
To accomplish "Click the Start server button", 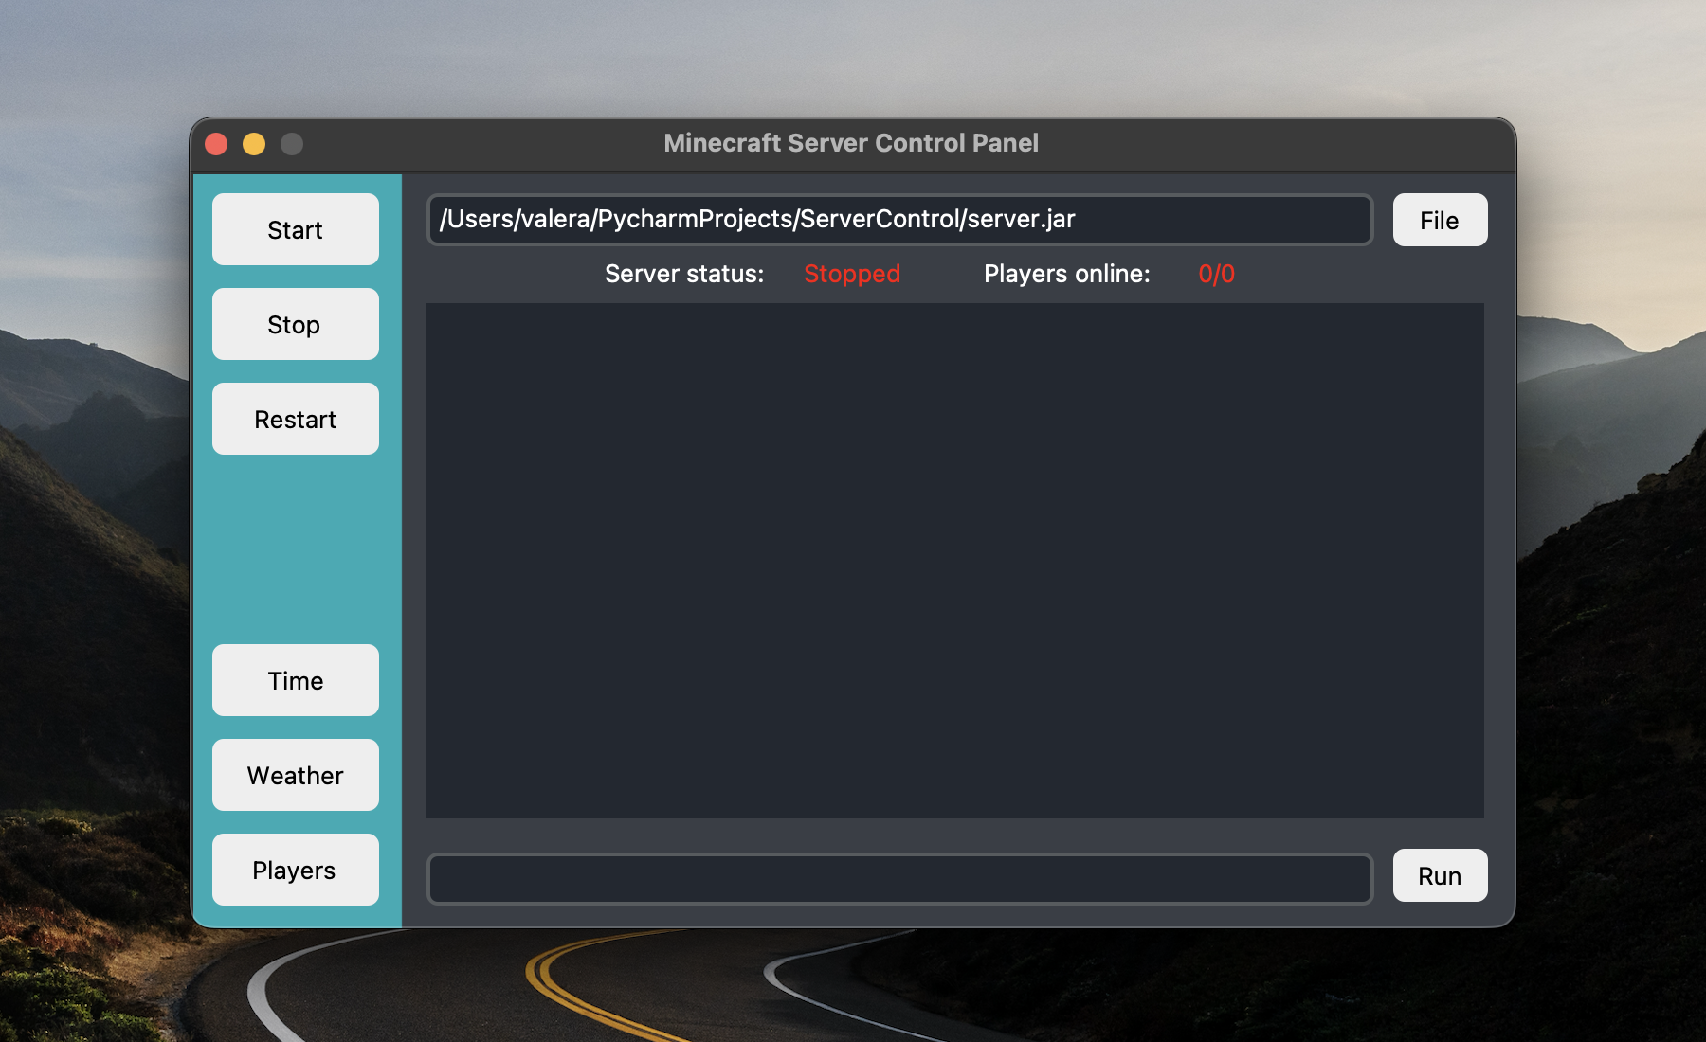I will pos(296,229).
